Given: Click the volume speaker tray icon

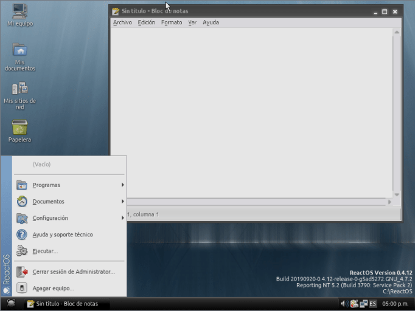Looking at the screenshot, I should click(x=344, y=304).
